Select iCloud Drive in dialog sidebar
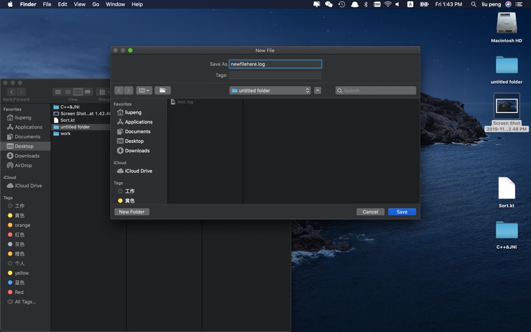This screenshot has width=531, height=332. [138, 171]
